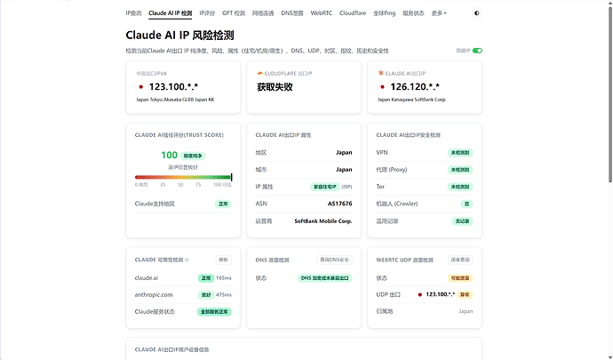Click the claude.ai domain label
This screenshot has width=613, height=360.
click(x=147, y=278)
